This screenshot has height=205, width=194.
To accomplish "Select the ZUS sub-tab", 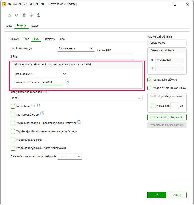I will tap(36, 39).
